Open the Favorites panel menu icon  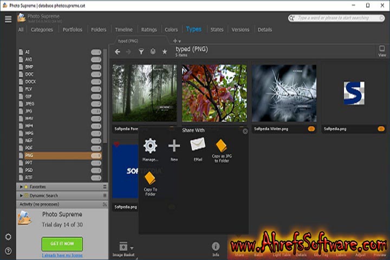pos(105,186)
